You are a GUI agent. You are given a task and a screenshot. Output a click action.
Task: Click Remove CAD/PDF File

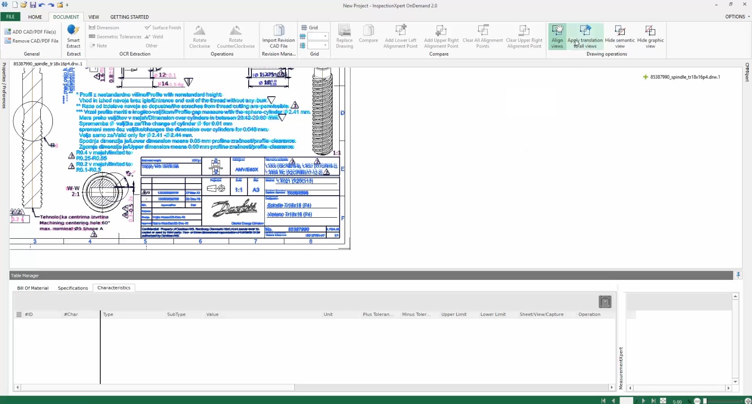(31, 41)
